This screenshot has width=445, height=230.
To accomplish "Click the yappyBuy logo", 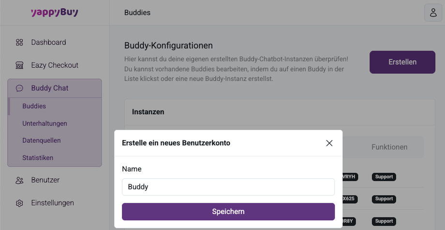I will coord(54,13).
